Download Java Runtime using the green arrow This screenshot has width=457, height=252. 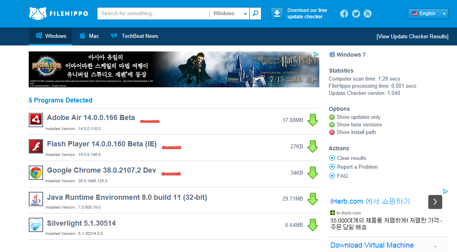pos(313,199)
